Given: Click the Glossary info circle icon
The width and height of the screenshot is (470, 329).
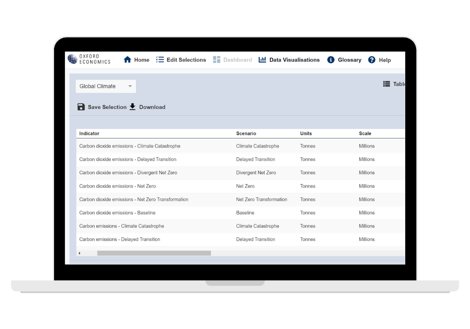Looking at the screenshot, I should click(331, 60).
